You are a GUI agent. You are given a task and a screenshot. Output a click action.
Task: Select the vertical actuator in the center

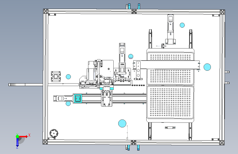[122, 57]
